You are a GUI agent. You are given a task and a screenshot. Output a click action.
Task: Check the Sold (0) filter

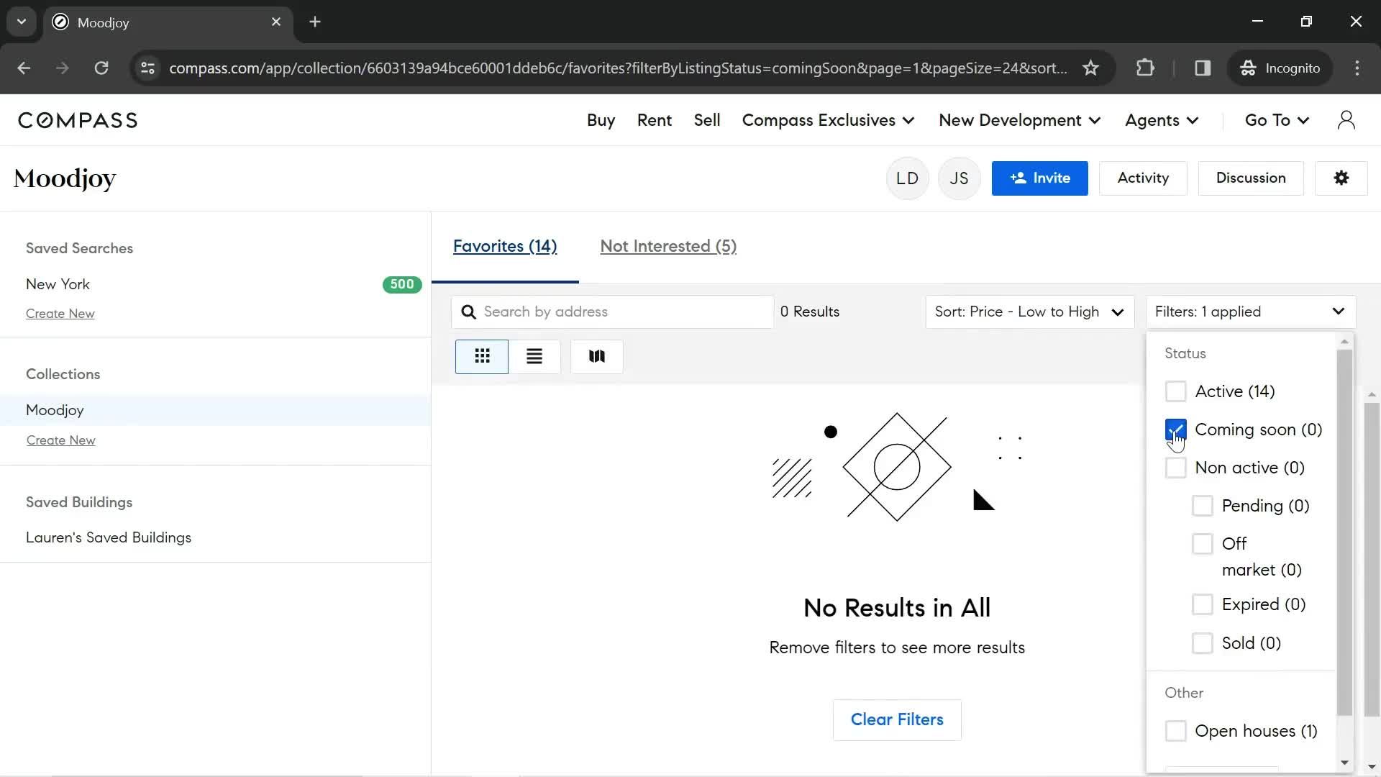(x=1202, y=643)
